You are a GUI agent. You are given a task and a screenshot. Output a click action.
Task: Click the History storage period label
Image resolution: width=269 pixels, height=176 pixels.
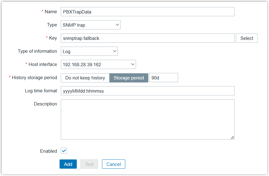(34, 78)
